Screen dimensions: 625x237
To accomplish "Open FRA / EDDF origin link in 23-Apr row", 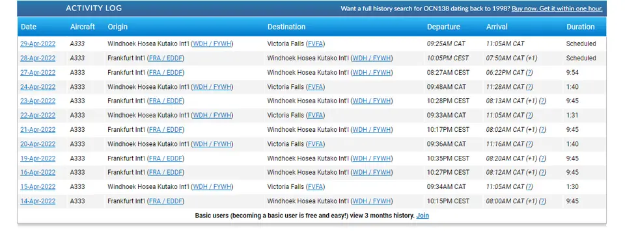I will coord(166,101).
